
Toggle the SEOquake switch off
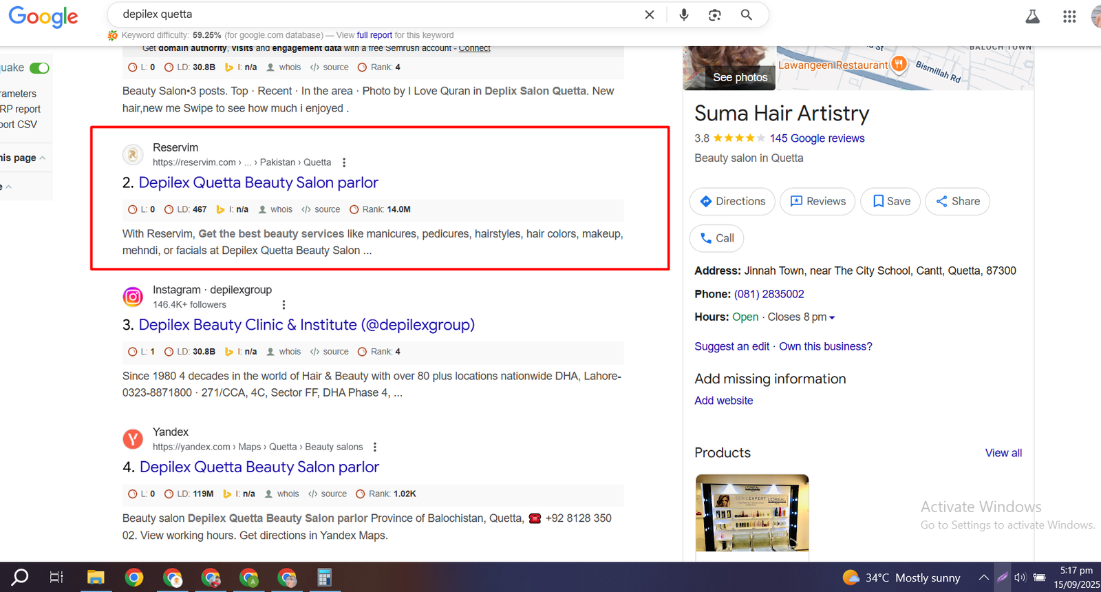pyautogui.click(x=39, y=68)
